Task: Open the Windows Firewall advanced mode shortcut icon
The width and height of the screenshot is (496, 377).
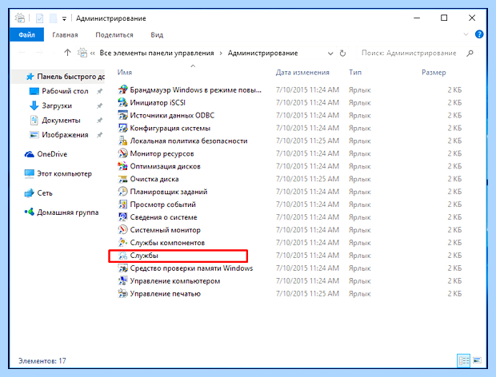Action: 122,90
